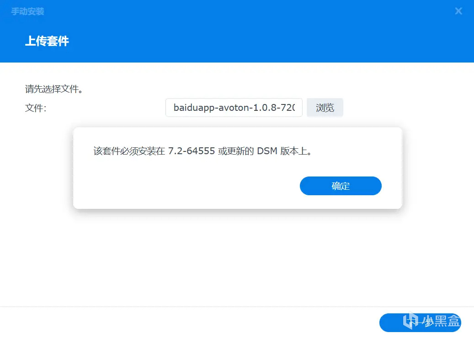474x338 pixels.
Task: Click the word DSM in the alert
Action: 267,151
